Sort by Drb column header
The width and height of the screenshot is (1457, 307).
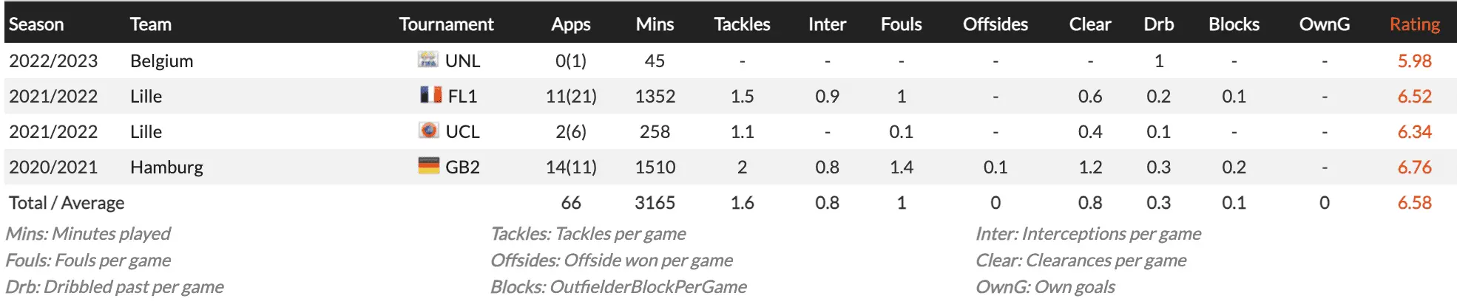1158,24
